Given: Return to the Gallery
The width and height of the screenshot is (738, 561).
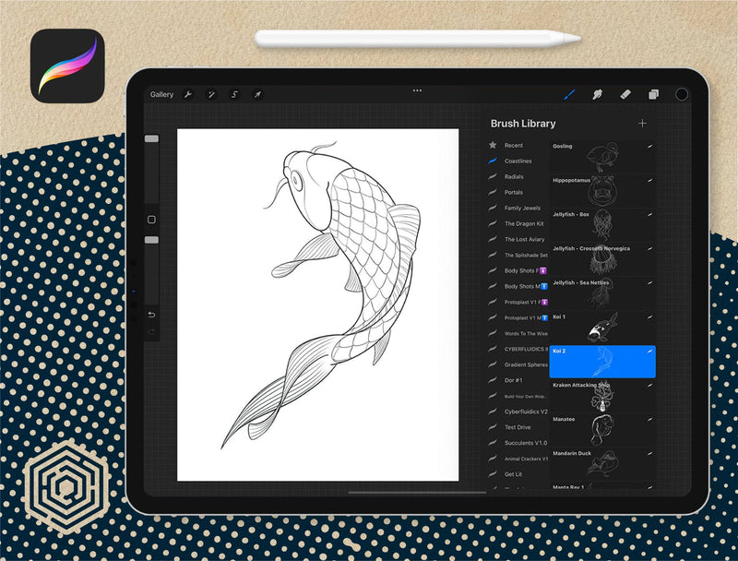Looking at the screenshot, I should point(161,94).
